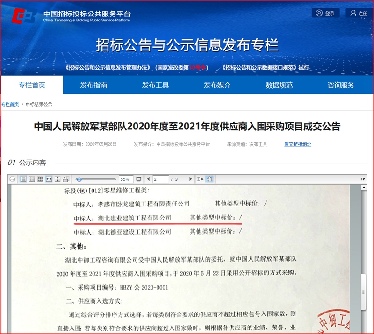
Task: Open thumbnail grid view
Action: click(x=40, y=179)
